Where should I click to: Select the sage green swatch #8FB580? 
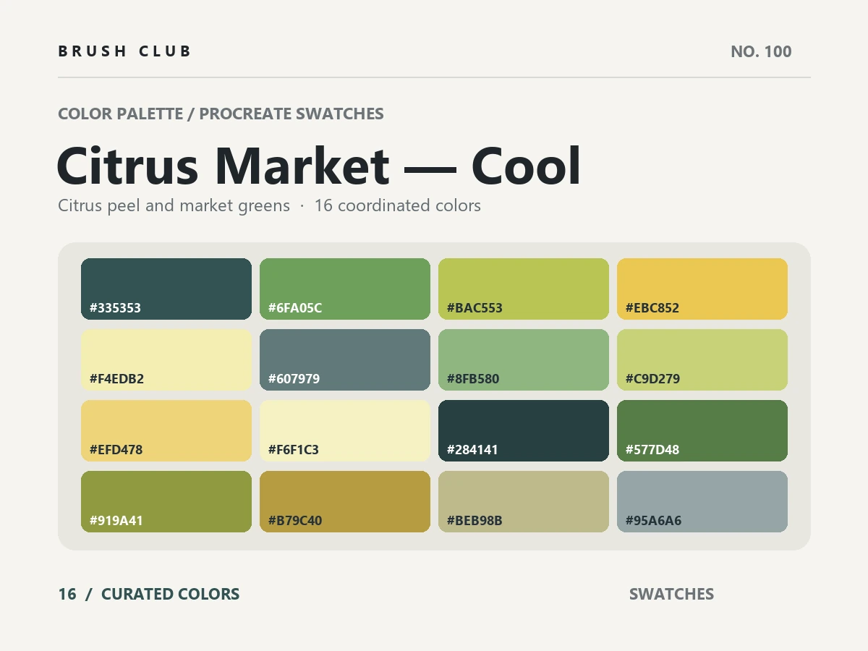pyautogui.click(x=524, y=360)
